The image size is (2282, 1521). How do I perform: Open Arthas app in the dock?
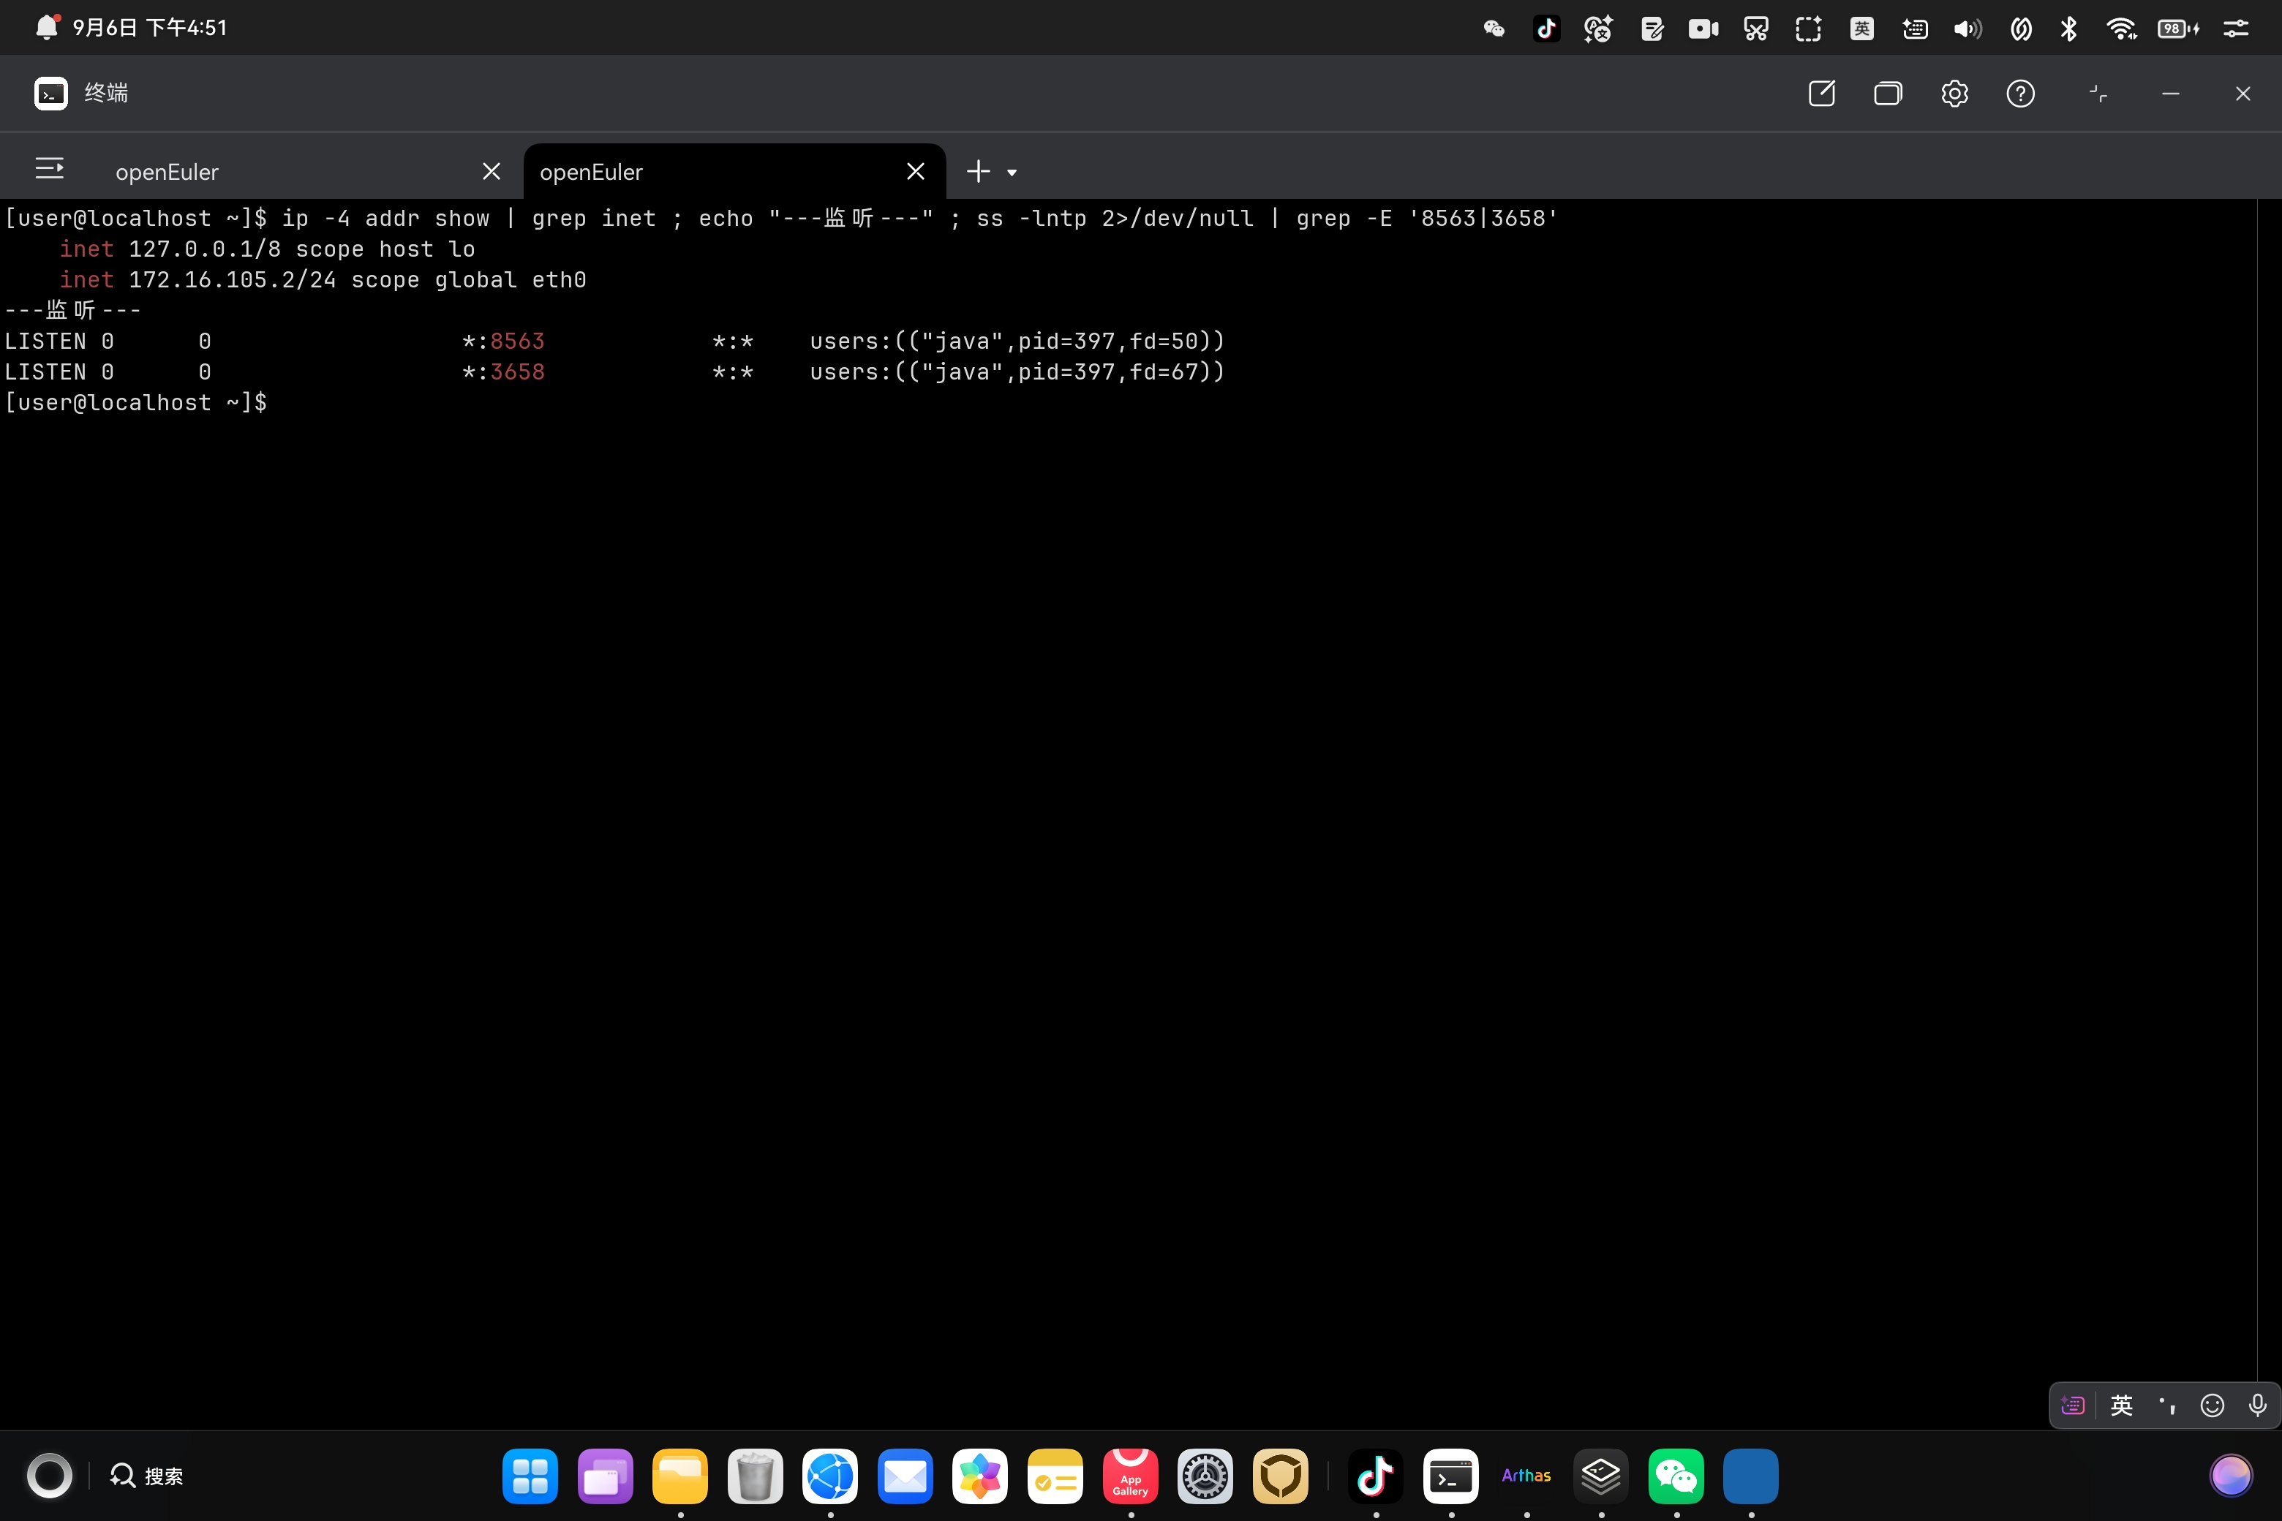pos(1526,1476)
